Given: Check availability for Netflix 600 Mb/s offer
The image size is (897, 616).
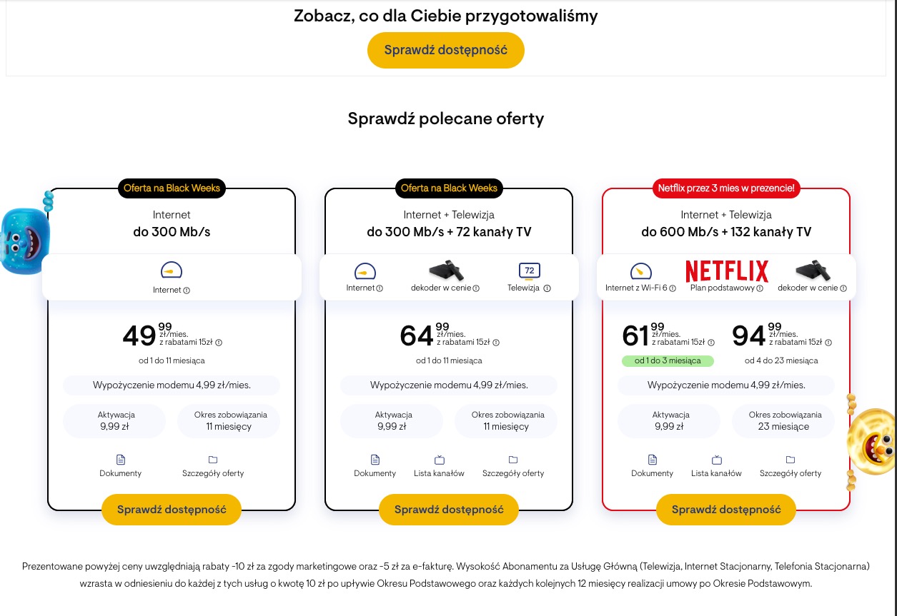Looking at the screenshot, I should tap(725, 510).
